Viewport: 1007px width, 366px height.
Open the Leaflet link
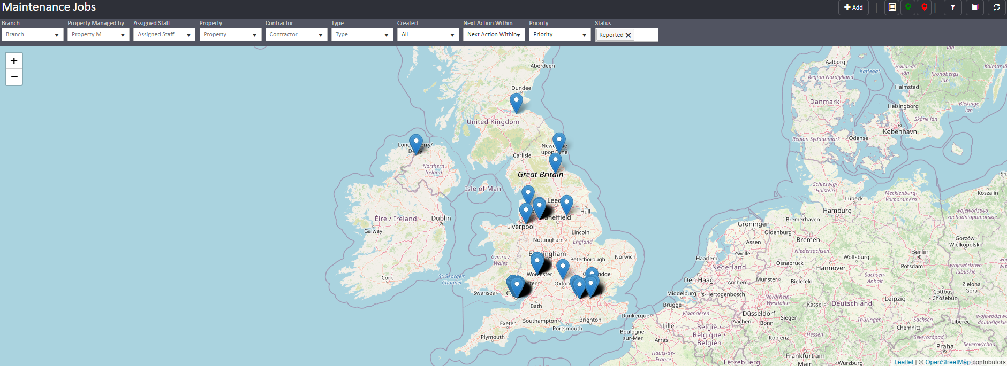(904, 362)
